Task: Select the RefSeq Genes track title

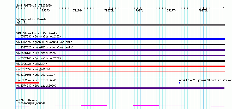Action: pyautogui.click(x=27, y=100)
